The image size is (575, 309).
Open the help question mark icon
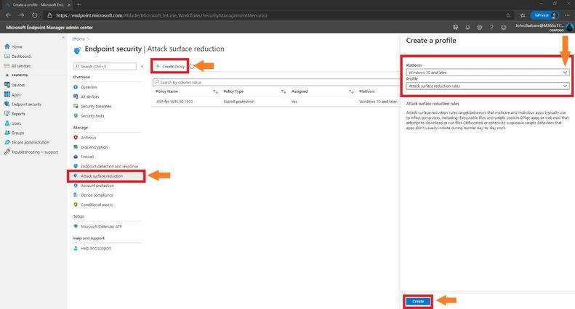pos(491,27)
